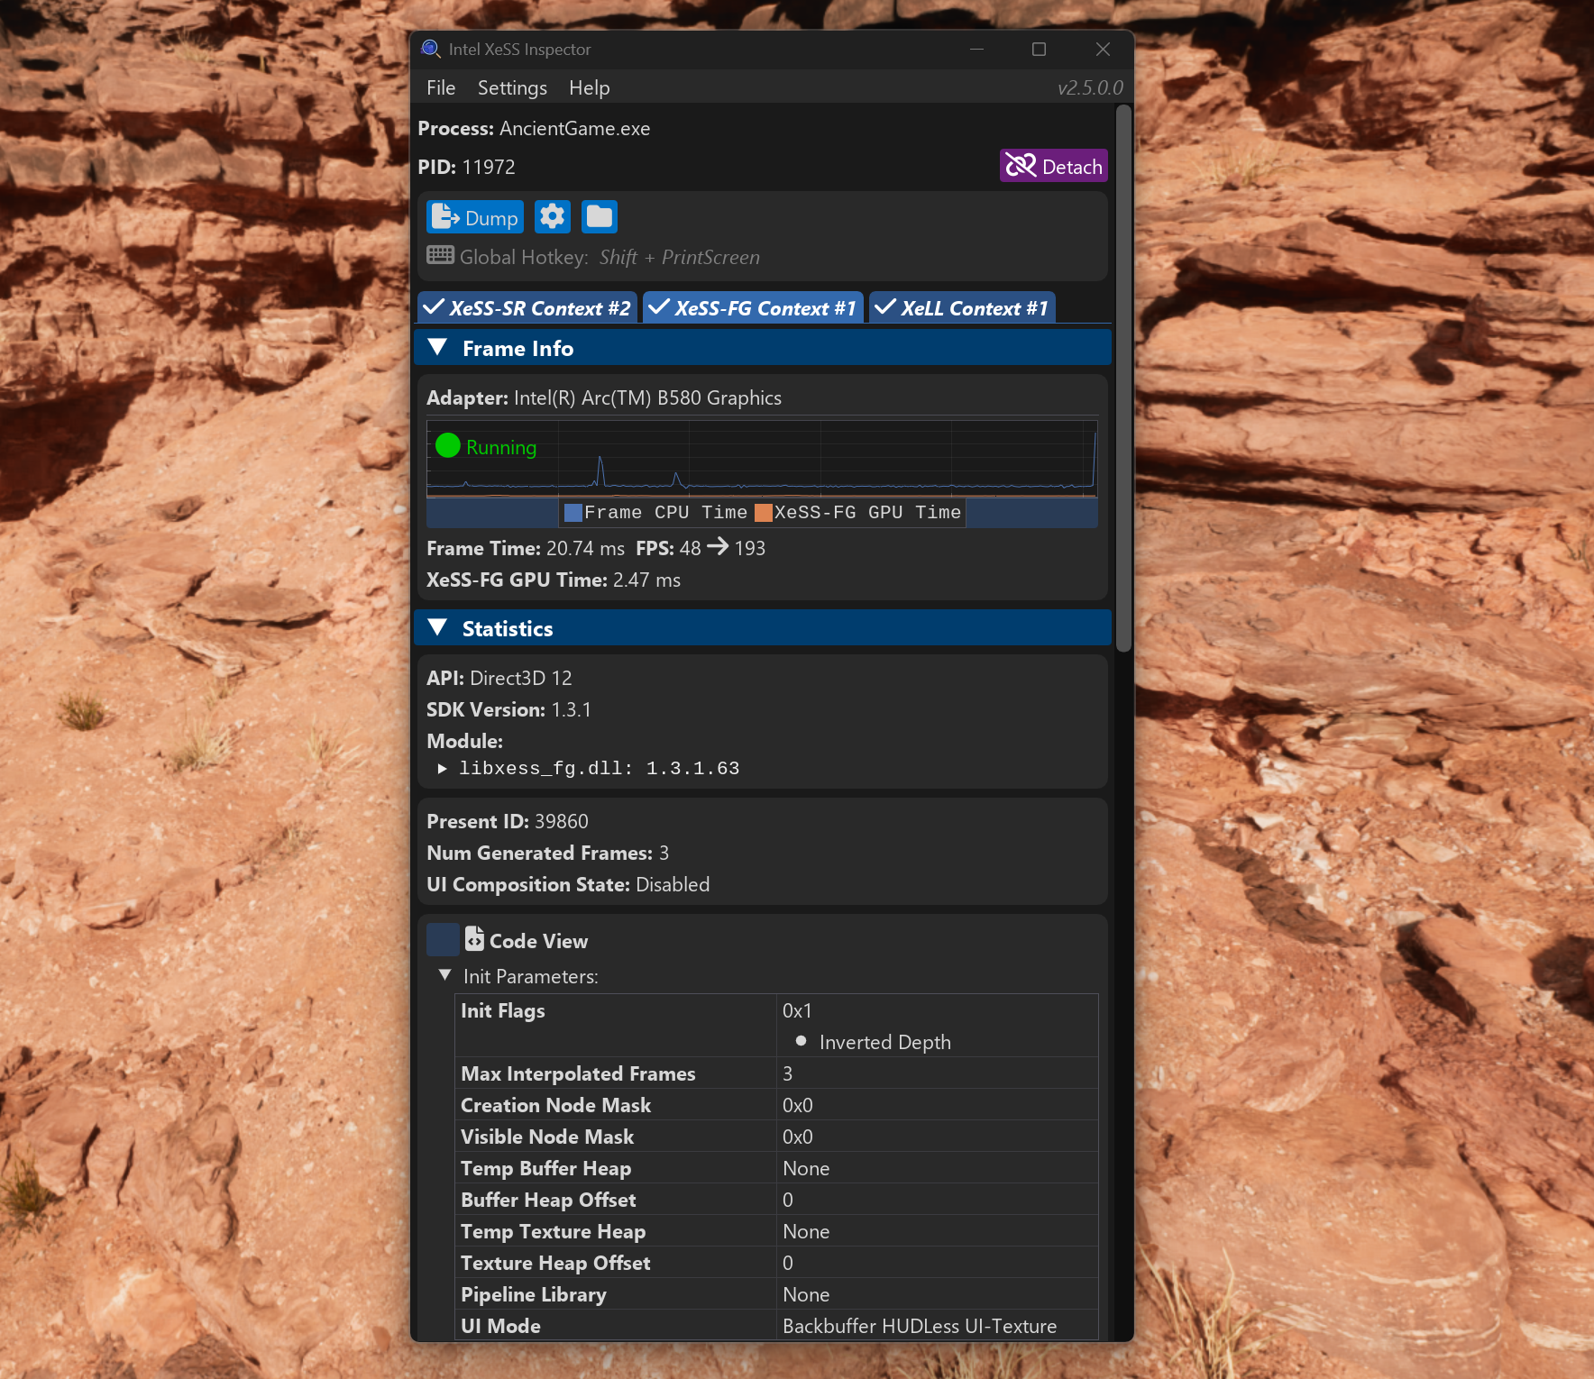Image resolution: width=1594 pixels, height=1379 pixels.
Task: Open the dump output folder icon
Action: [599, 216]
